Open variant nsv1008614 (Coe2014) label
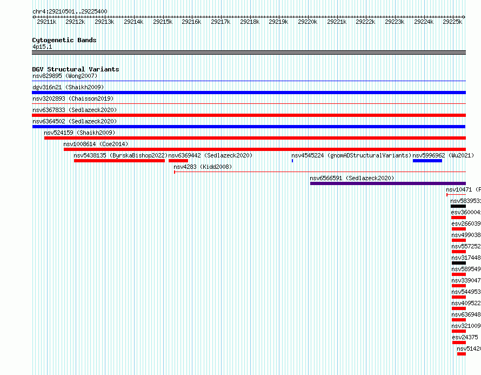This screenshot has width=481, height=375. 96,144
